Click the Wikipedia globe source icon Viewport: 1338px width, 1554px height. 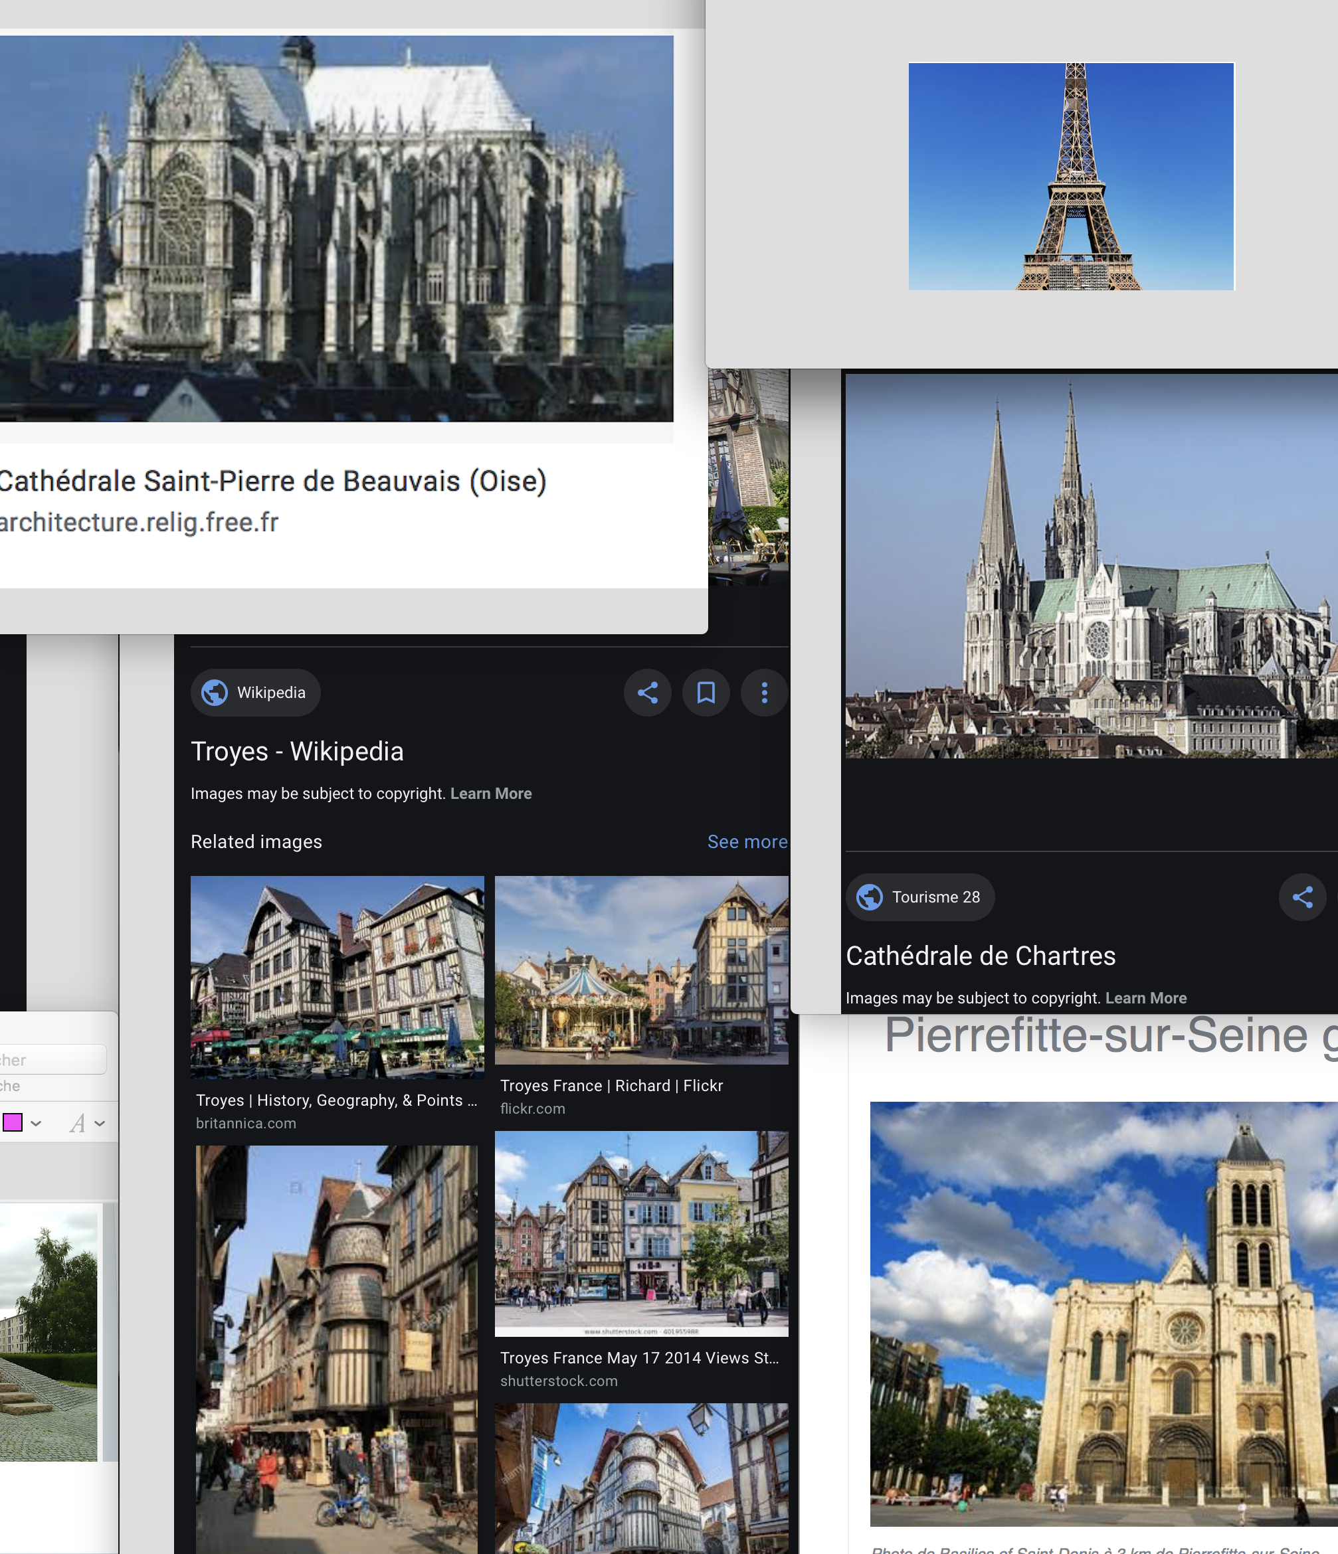click(x=215, y=692)
